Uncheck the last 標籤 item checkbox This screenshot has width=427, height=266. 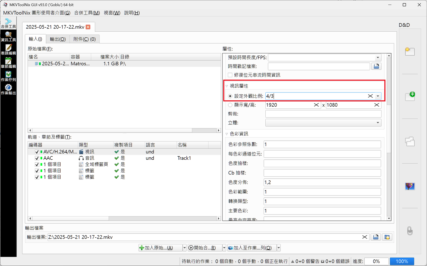(x=37, y=177)
